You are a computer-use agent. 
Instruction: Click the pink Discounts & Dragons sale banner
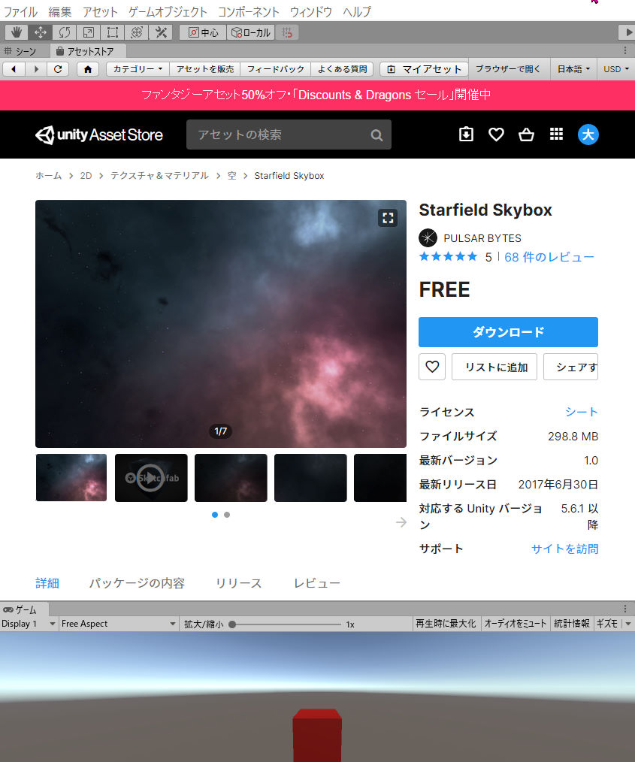point(317,95)
